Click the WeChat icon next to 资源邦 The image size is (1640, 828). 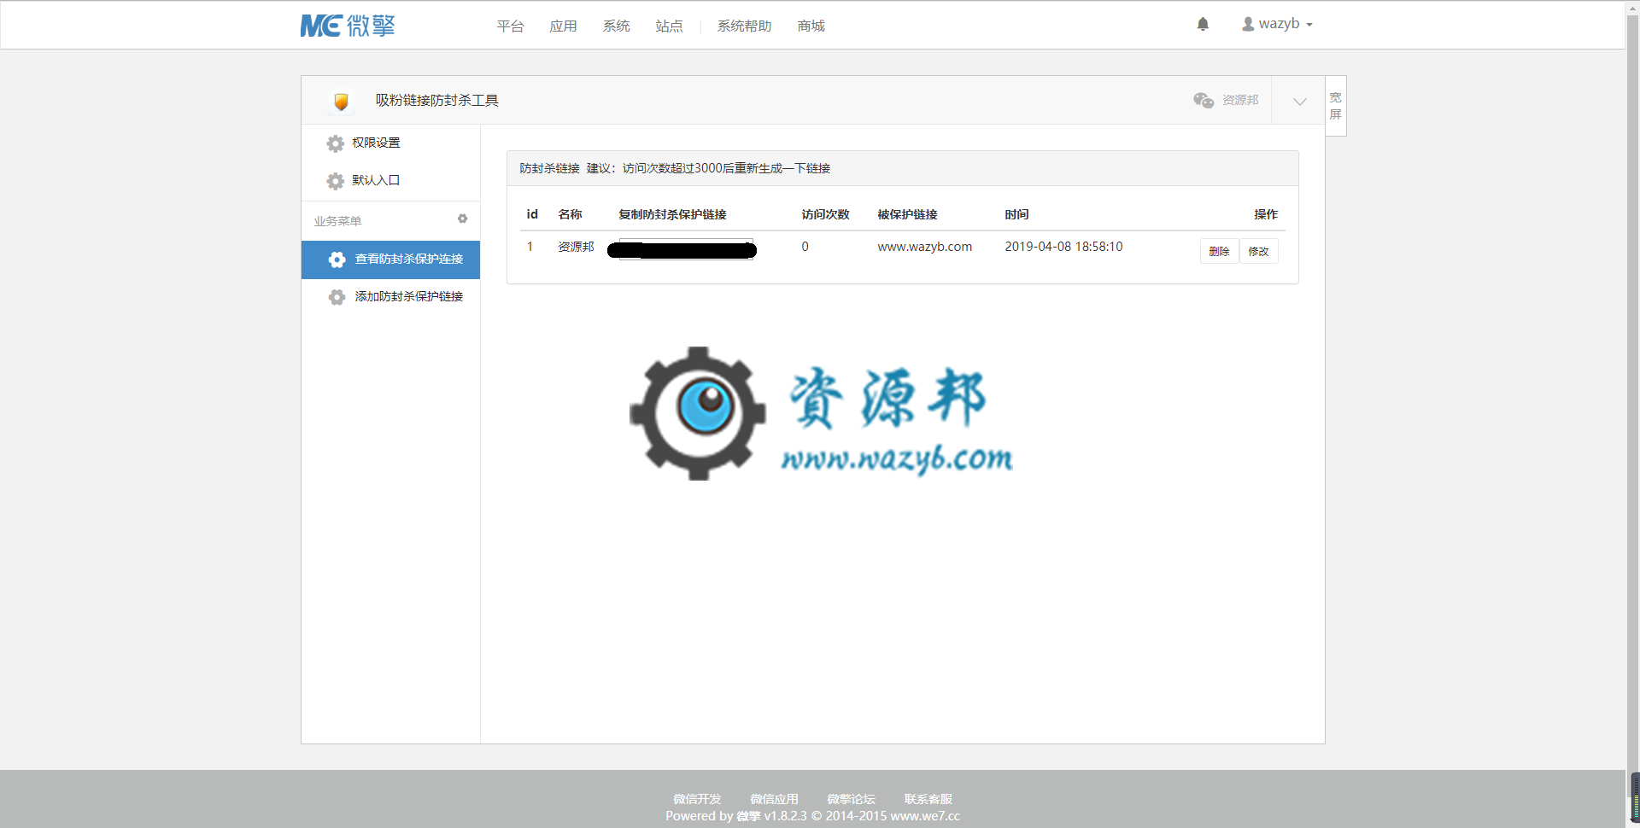point(1204,100)
